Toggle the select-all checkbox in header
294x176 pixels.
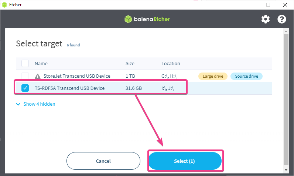click(x=25, y=63)
